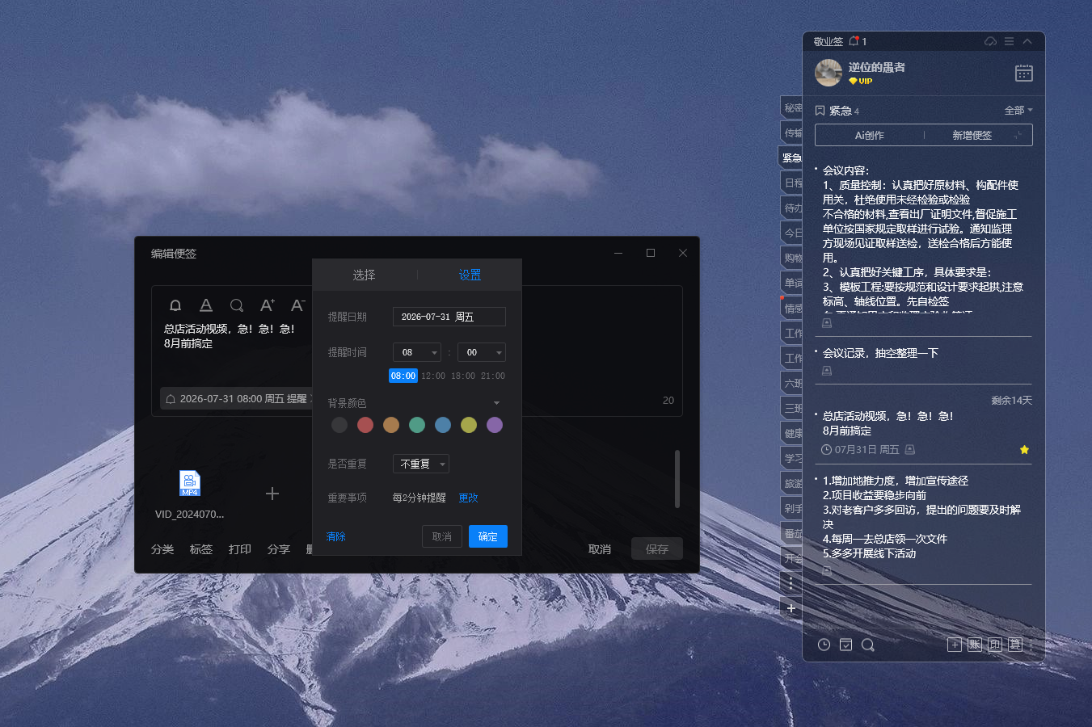
Task: Open the 全部 filter dropdown
Action: 1018,111
